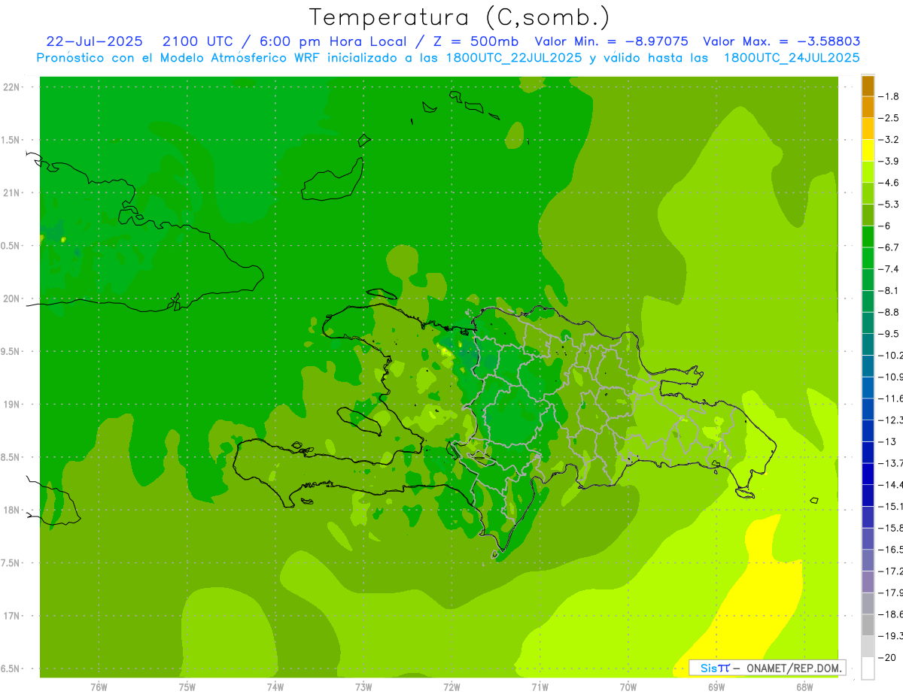Screen dimensions: 903x697
Task: Click the '-1.8' colorbar value
Action: coord(890,96)
